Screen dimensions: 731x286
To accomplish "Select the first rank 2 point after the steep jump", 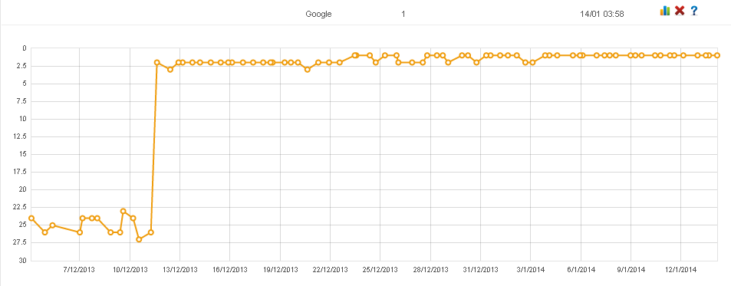I will 157,62.
